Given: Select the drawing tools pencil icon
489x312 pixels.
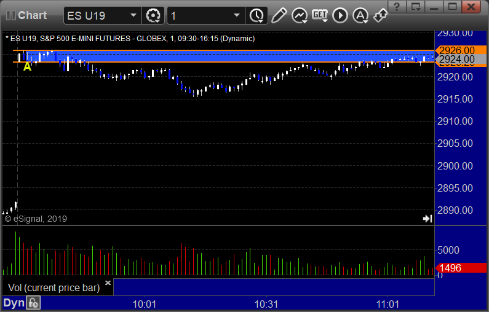Looking at the screenshot, I should click(279, 15).
